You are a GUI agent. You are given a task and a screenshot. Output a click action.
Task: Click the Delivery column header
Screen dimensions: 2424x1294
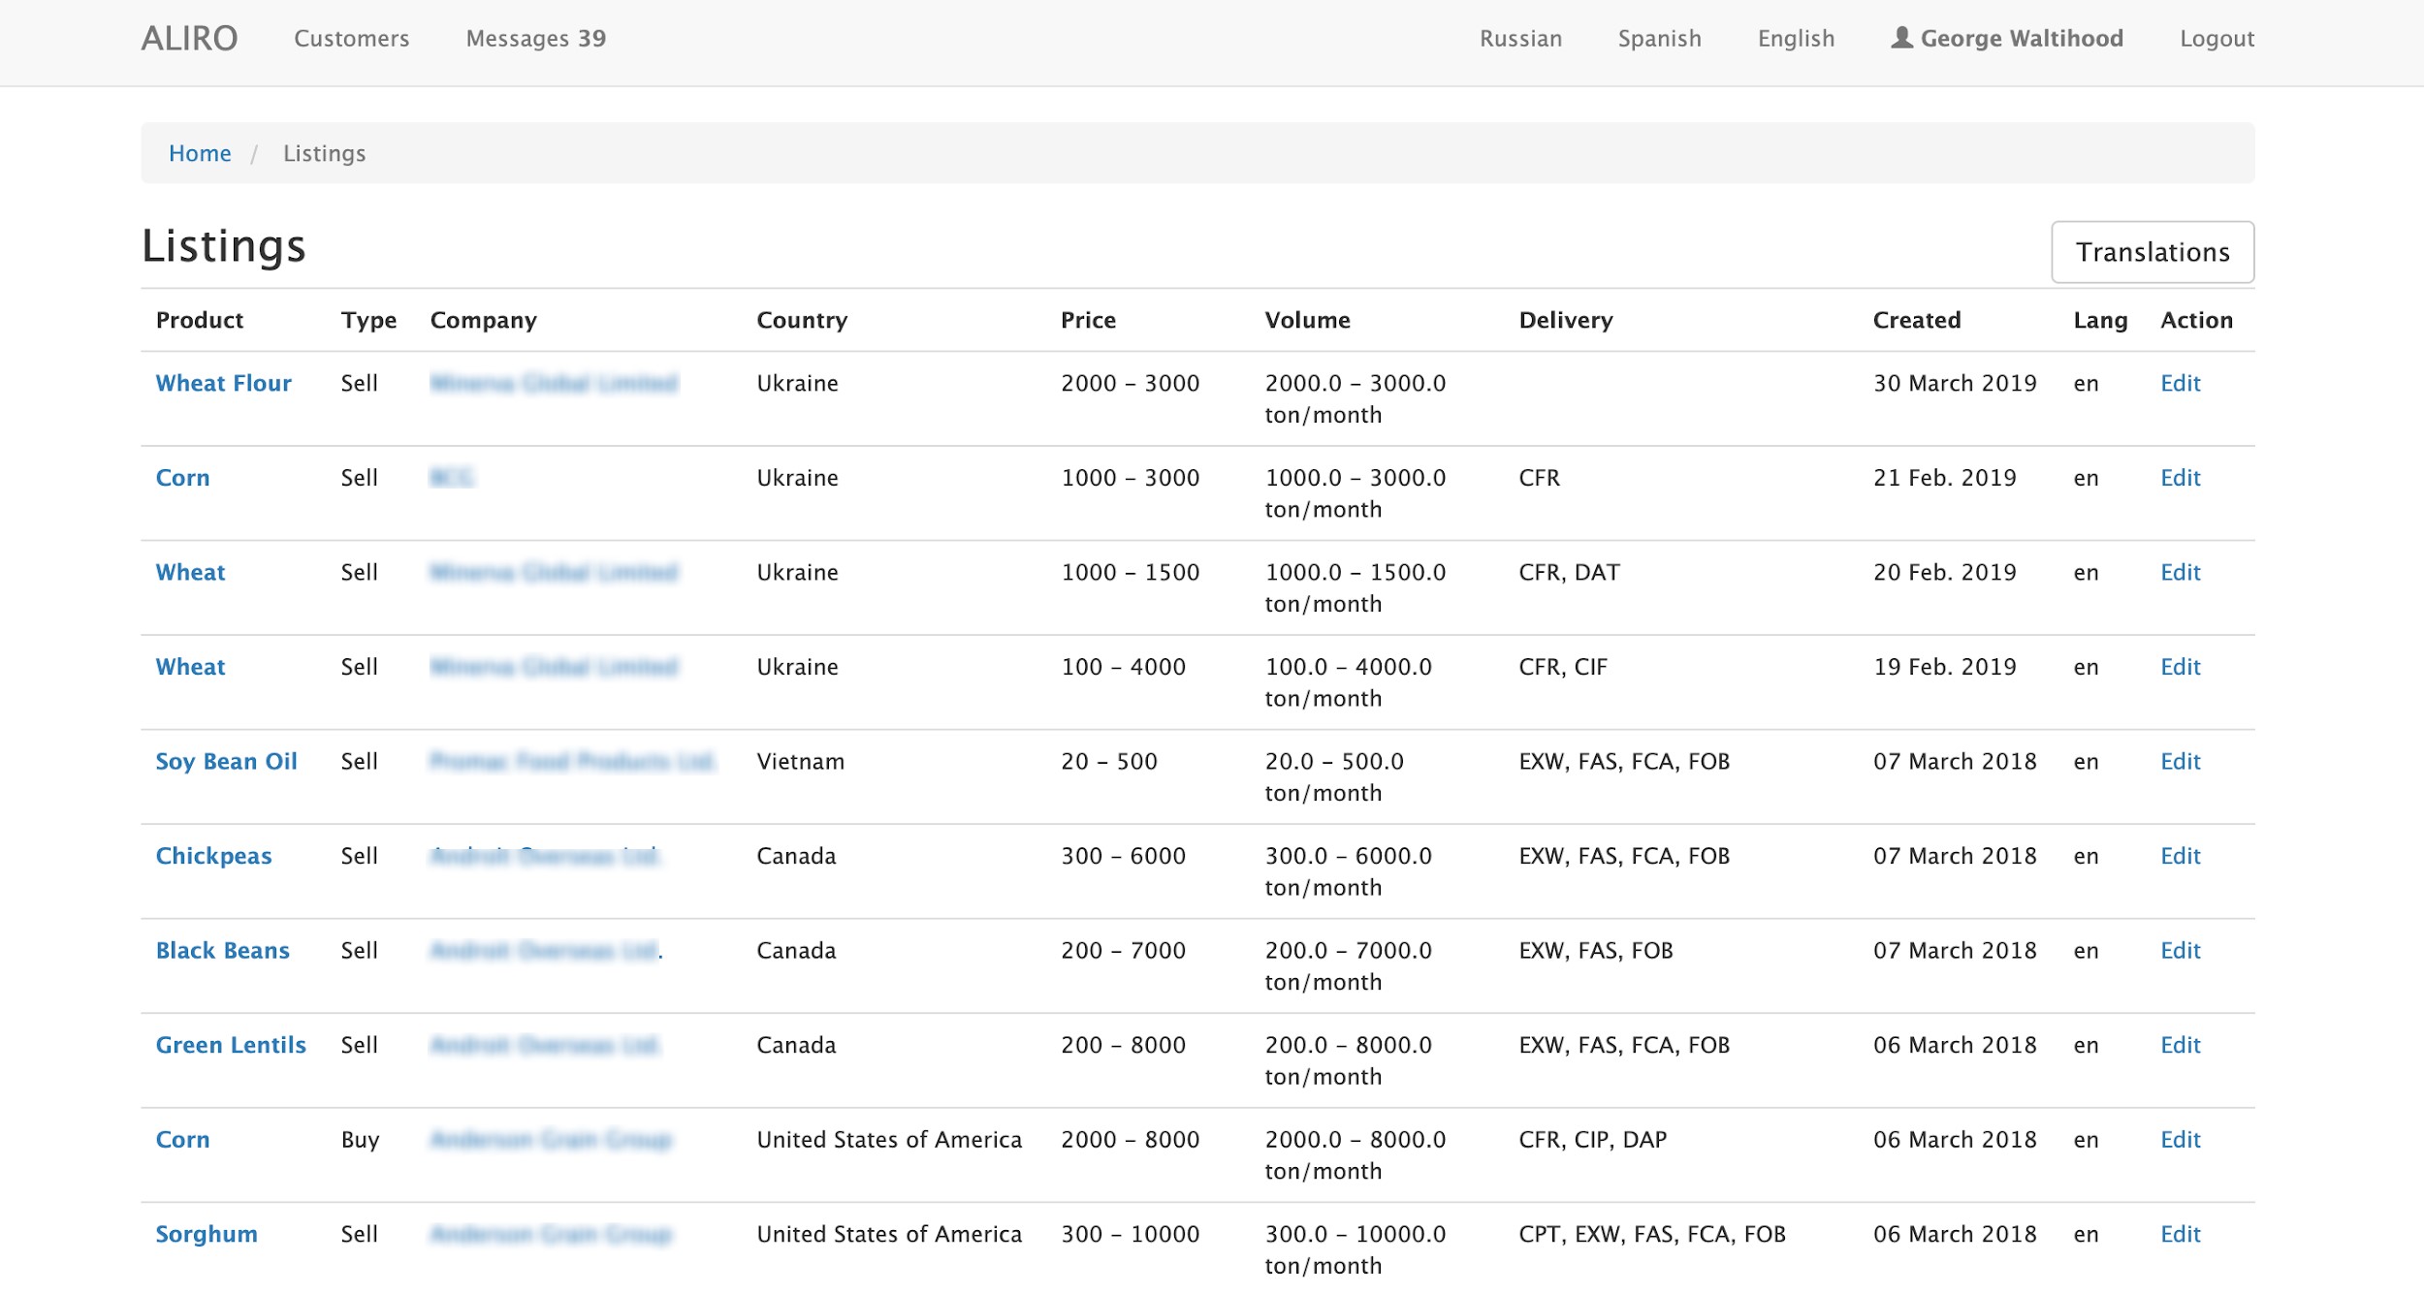pos(1566,320)
